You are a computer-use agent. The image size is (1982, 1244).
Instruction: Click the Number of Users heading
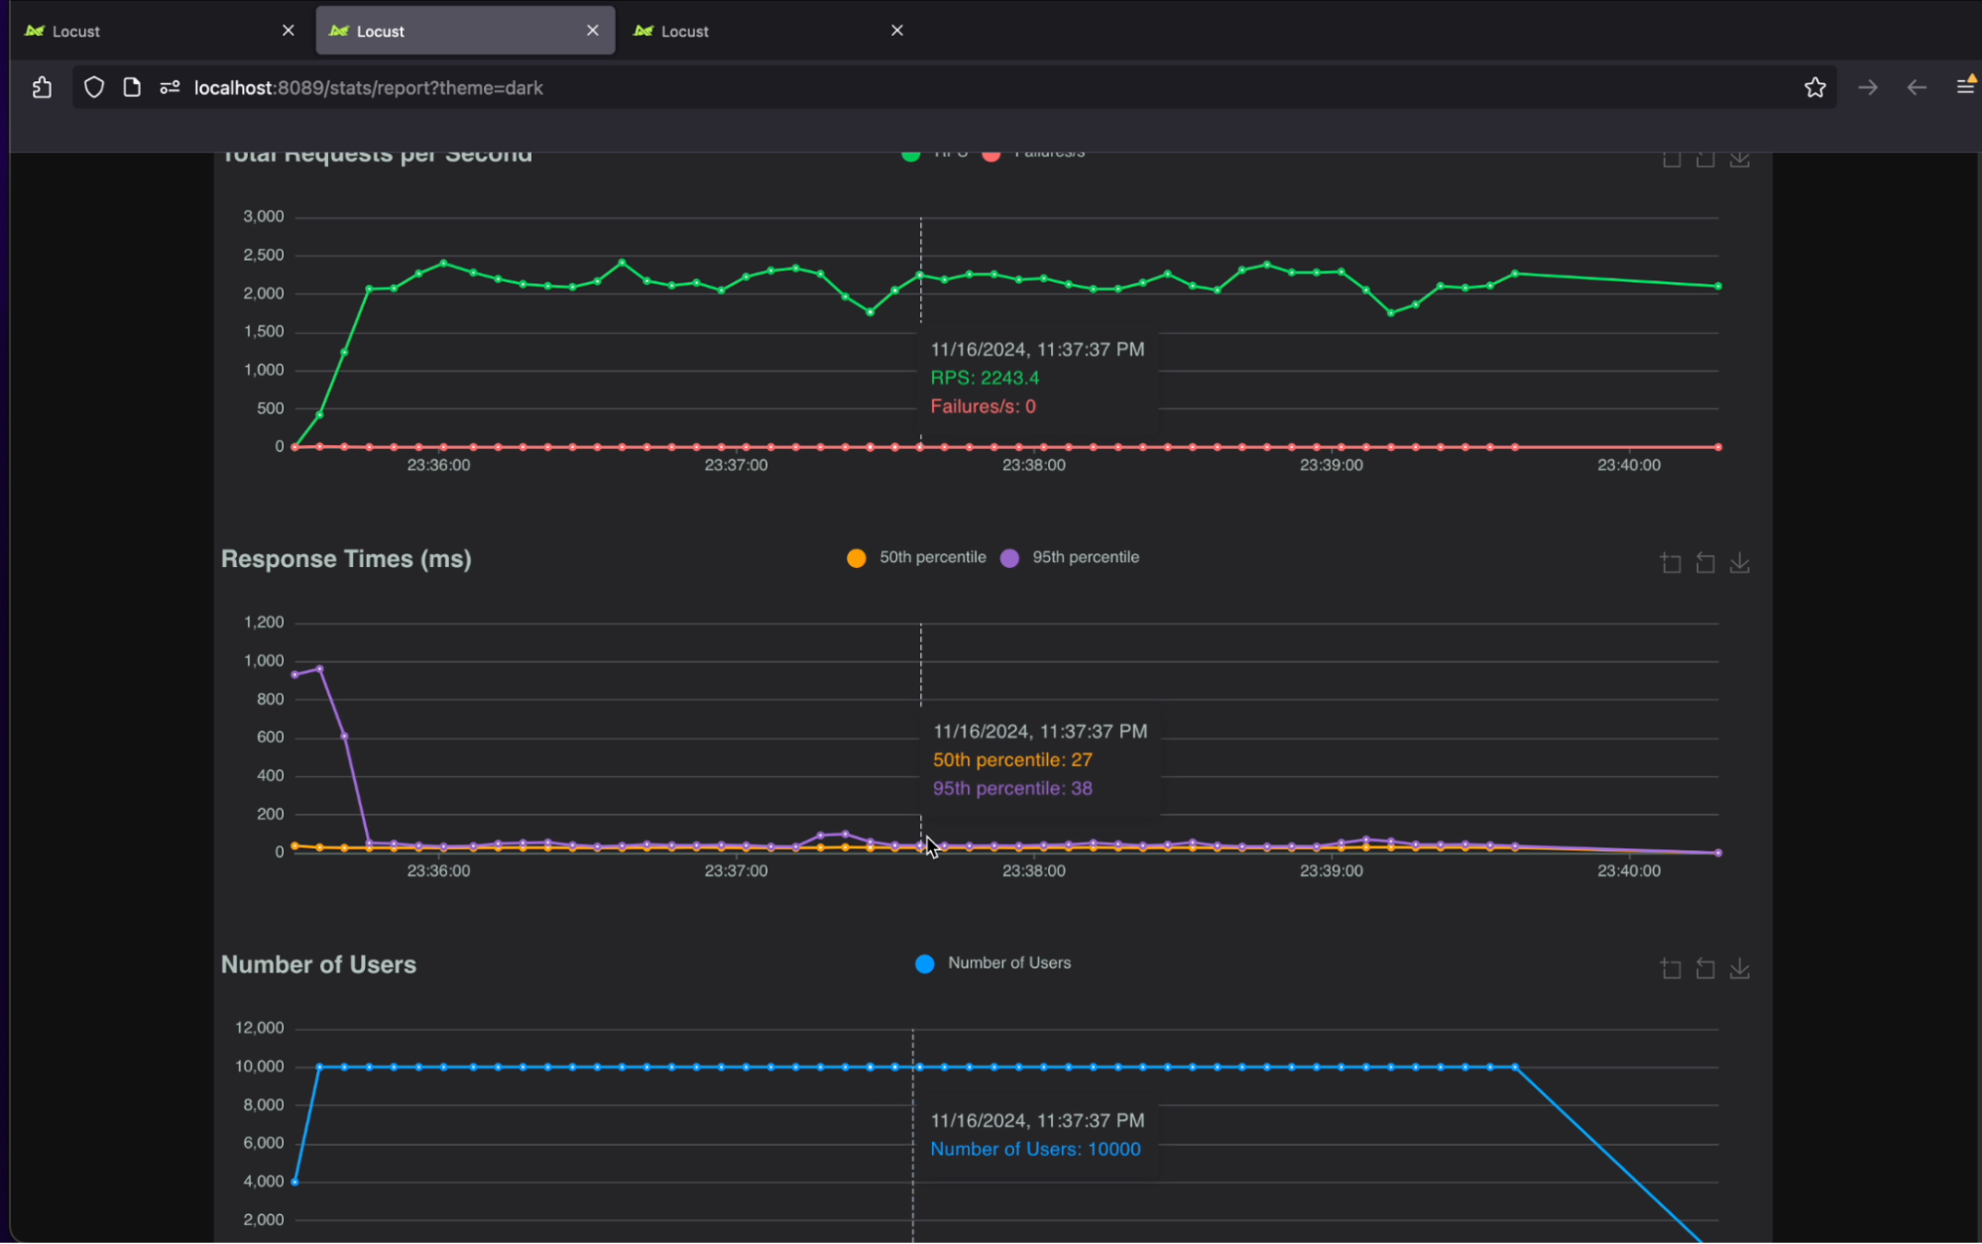tap(318, 964)
